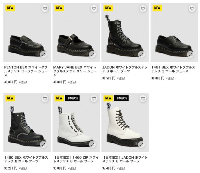Expand MARY JANE BEX image preview

pyautogui.click(x=92, y=54)
